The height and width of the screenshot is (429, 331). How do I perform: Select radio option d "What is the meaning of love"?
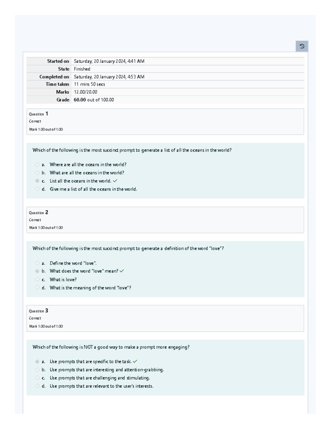click(37, 288)
